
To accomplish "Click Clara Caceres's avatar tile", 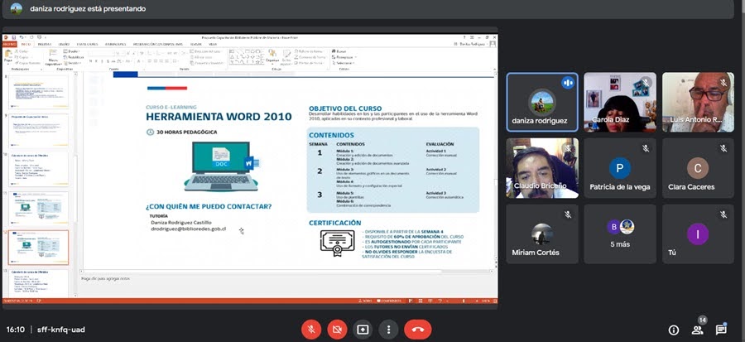I will (698, 168).
